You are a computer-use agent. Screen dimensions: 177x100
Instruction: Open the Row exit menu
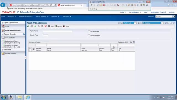(x=51, y=26)
